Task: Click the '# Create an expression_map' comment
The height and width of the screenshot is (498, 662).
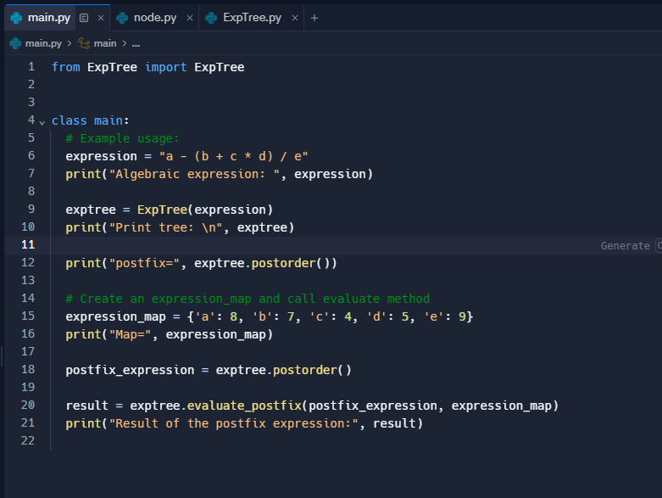Action: 248,299
